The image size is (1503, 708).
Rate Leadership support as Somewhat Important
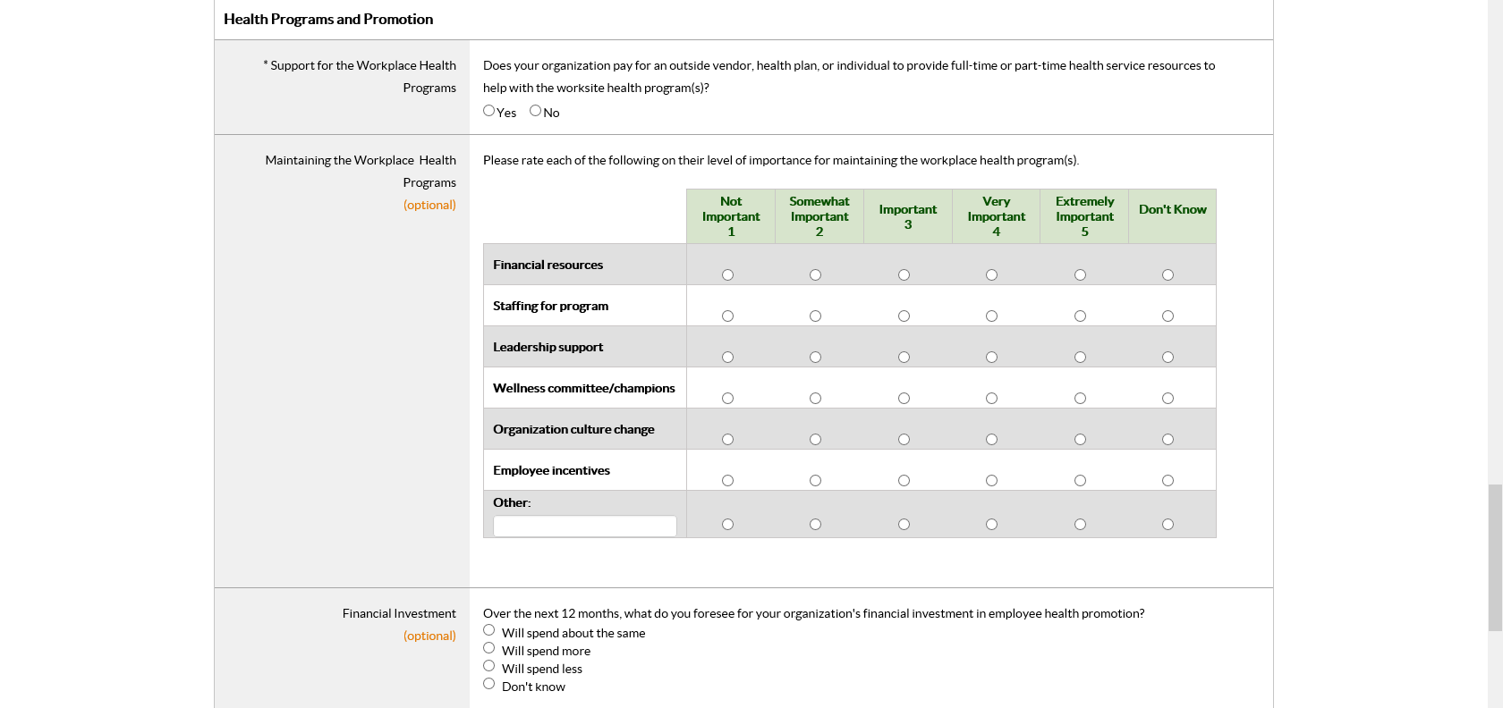pos(815,358)
